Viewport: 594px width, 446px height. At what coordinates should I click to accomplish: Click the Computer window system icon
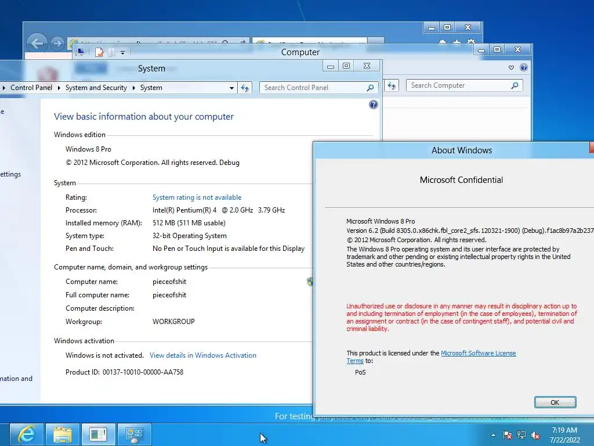80,52
